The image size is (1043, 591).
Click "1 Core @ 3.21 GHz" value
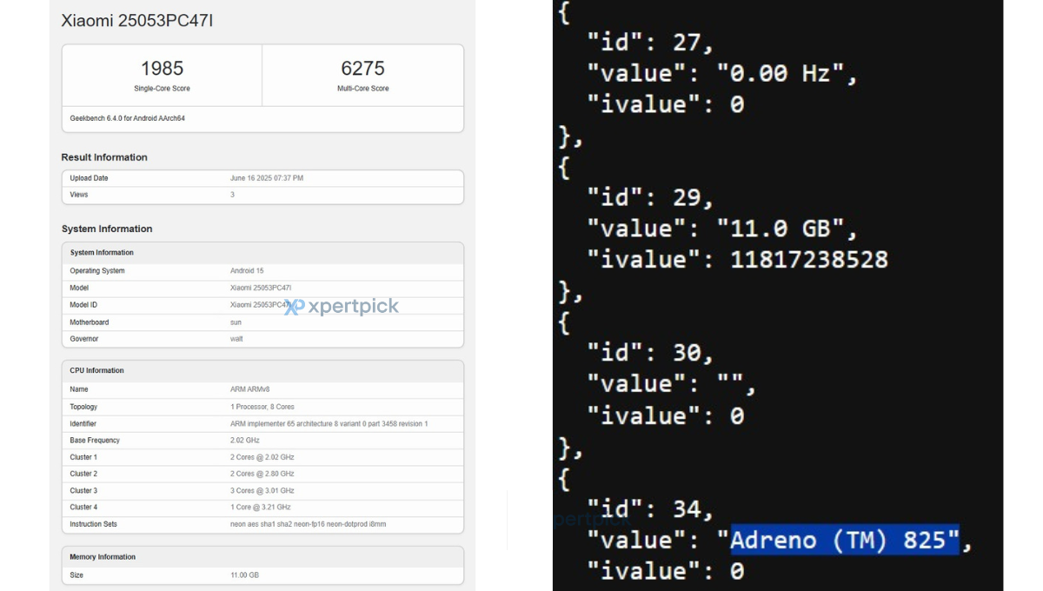tap(261, 508)
